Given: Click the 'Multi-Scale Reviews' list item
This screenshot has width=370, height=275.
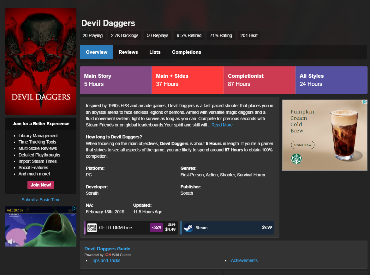Looking at the screenshot, I should pyautogui.click(x=38, y=148).
